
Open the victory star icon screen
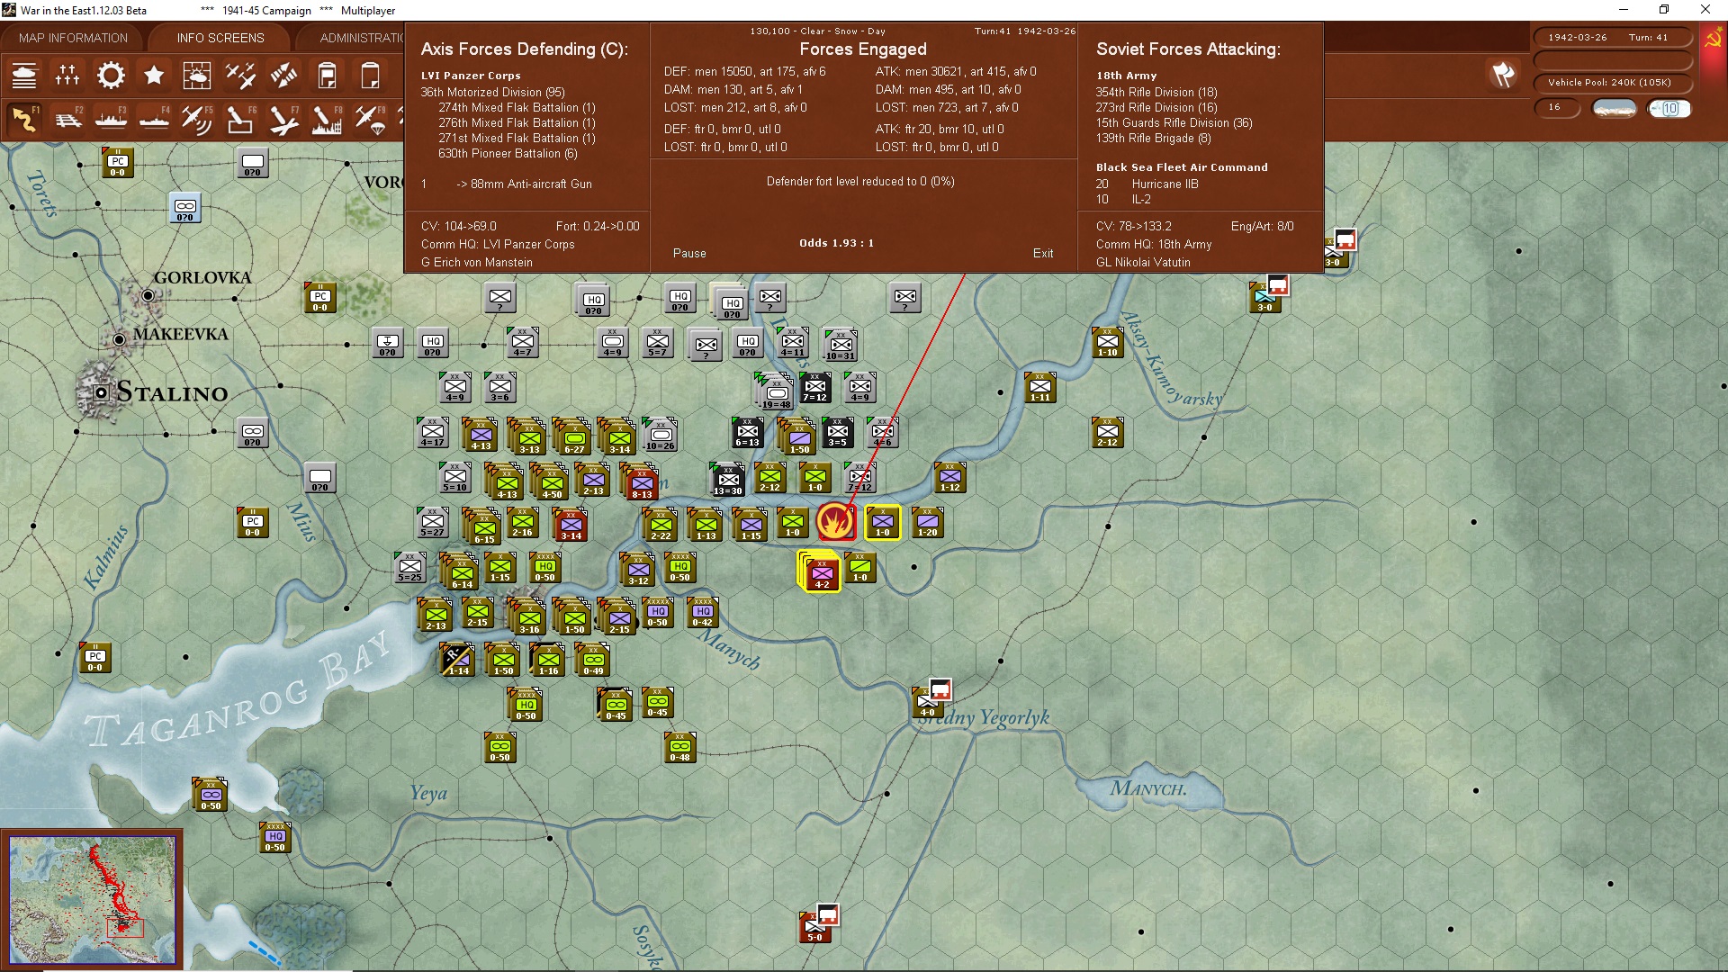[x=154, y=76]
